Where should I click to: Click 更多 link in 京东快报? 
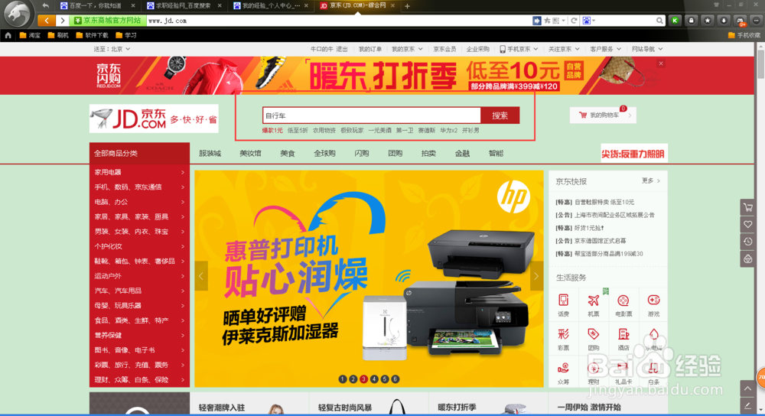pyautogui.click(x=651, y=181)
